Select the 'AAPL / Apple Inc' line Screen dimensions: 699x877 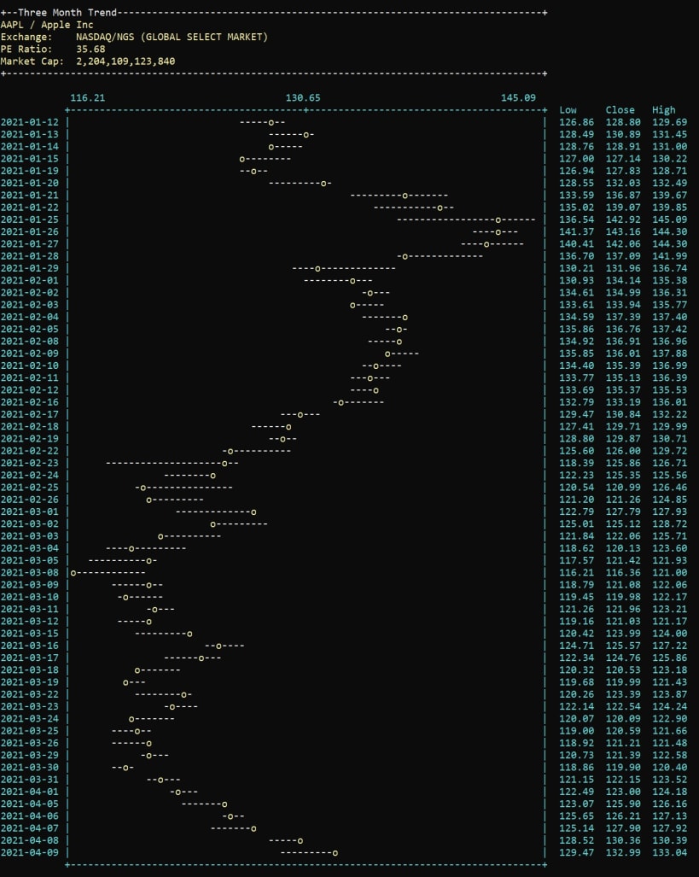(x=47, y=25)
